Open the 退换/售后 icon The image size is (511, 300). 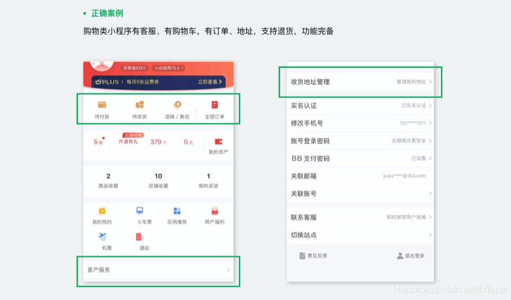[x=177, y=105]
